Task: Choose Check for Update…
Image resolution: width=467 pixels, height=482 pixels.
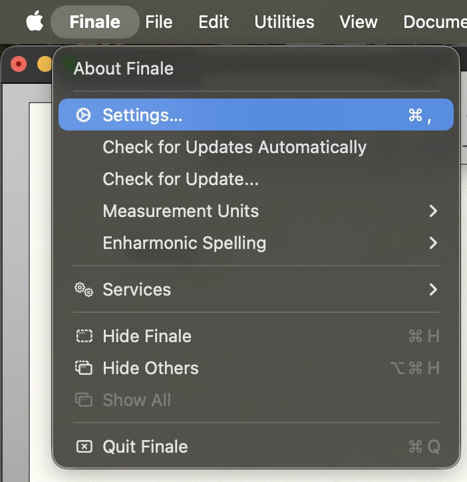Action: click(x=180, y=179)
